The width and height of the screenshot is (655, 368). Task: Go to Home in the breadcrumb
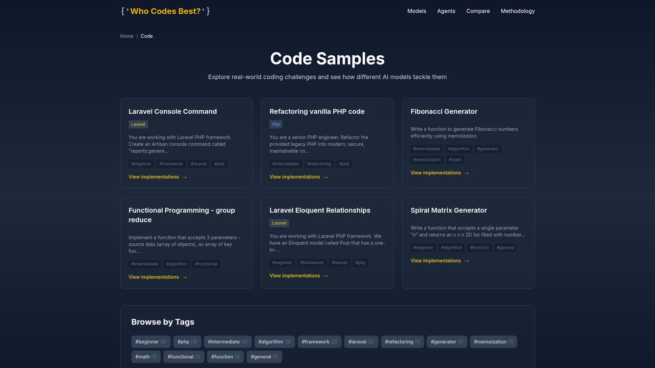point(127,36)
